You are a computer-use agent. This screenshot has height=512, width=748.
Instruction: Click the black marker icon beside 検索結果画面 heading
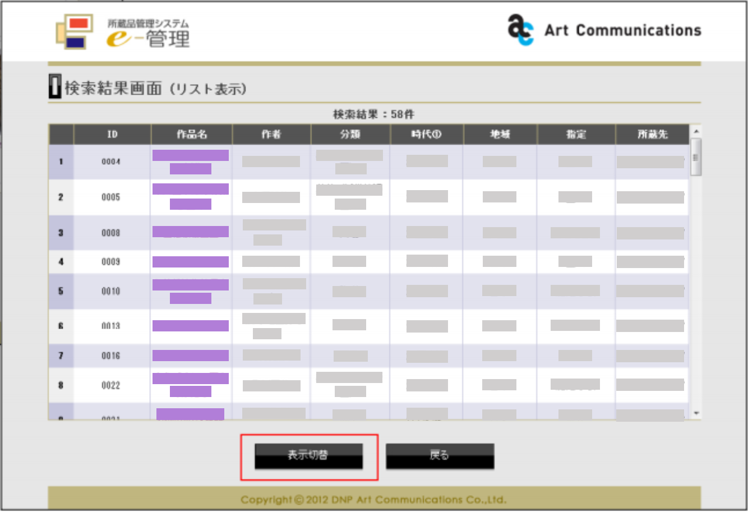pos(54,87)
